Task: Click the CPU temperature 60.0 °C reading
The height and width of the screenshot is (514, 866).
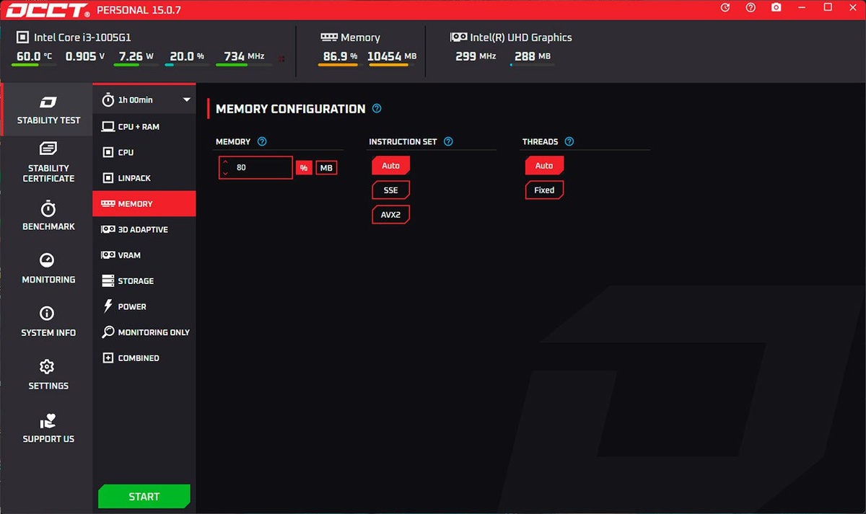Action: pyautogui.click(x=35, y=56)
